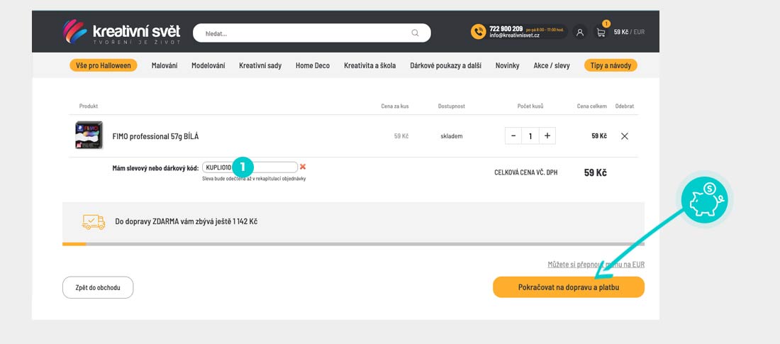This screenshot has height=344, width=780.
Task: Click the free shipping progress bar
Action: [353, 244]
